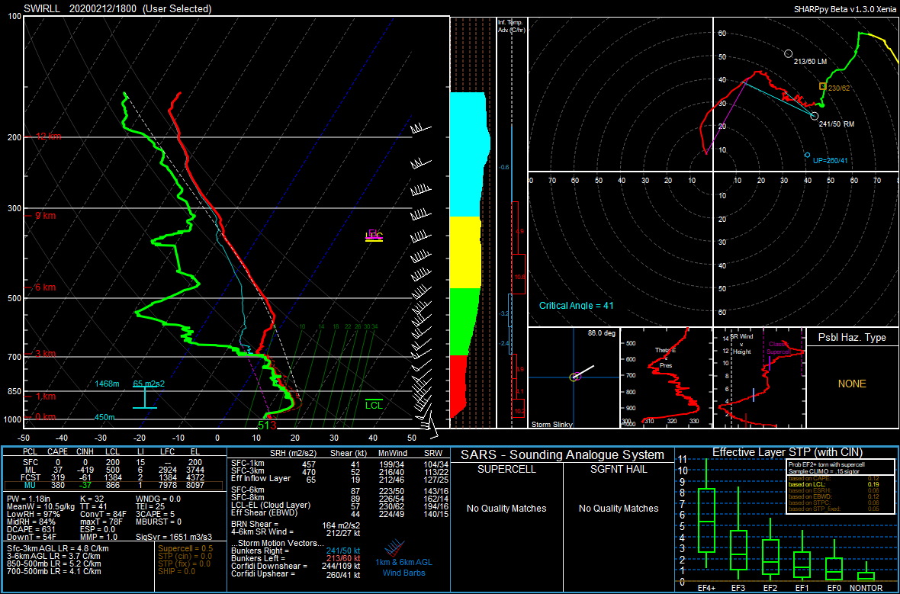The image size is (900, 594).
Task: Click the 700-500mb LR = 4.1 C/km line
Action: [54, 571]
